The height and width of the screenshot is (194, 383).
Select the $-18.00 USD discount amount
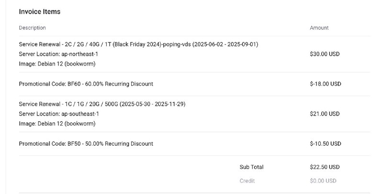point(326,84)
